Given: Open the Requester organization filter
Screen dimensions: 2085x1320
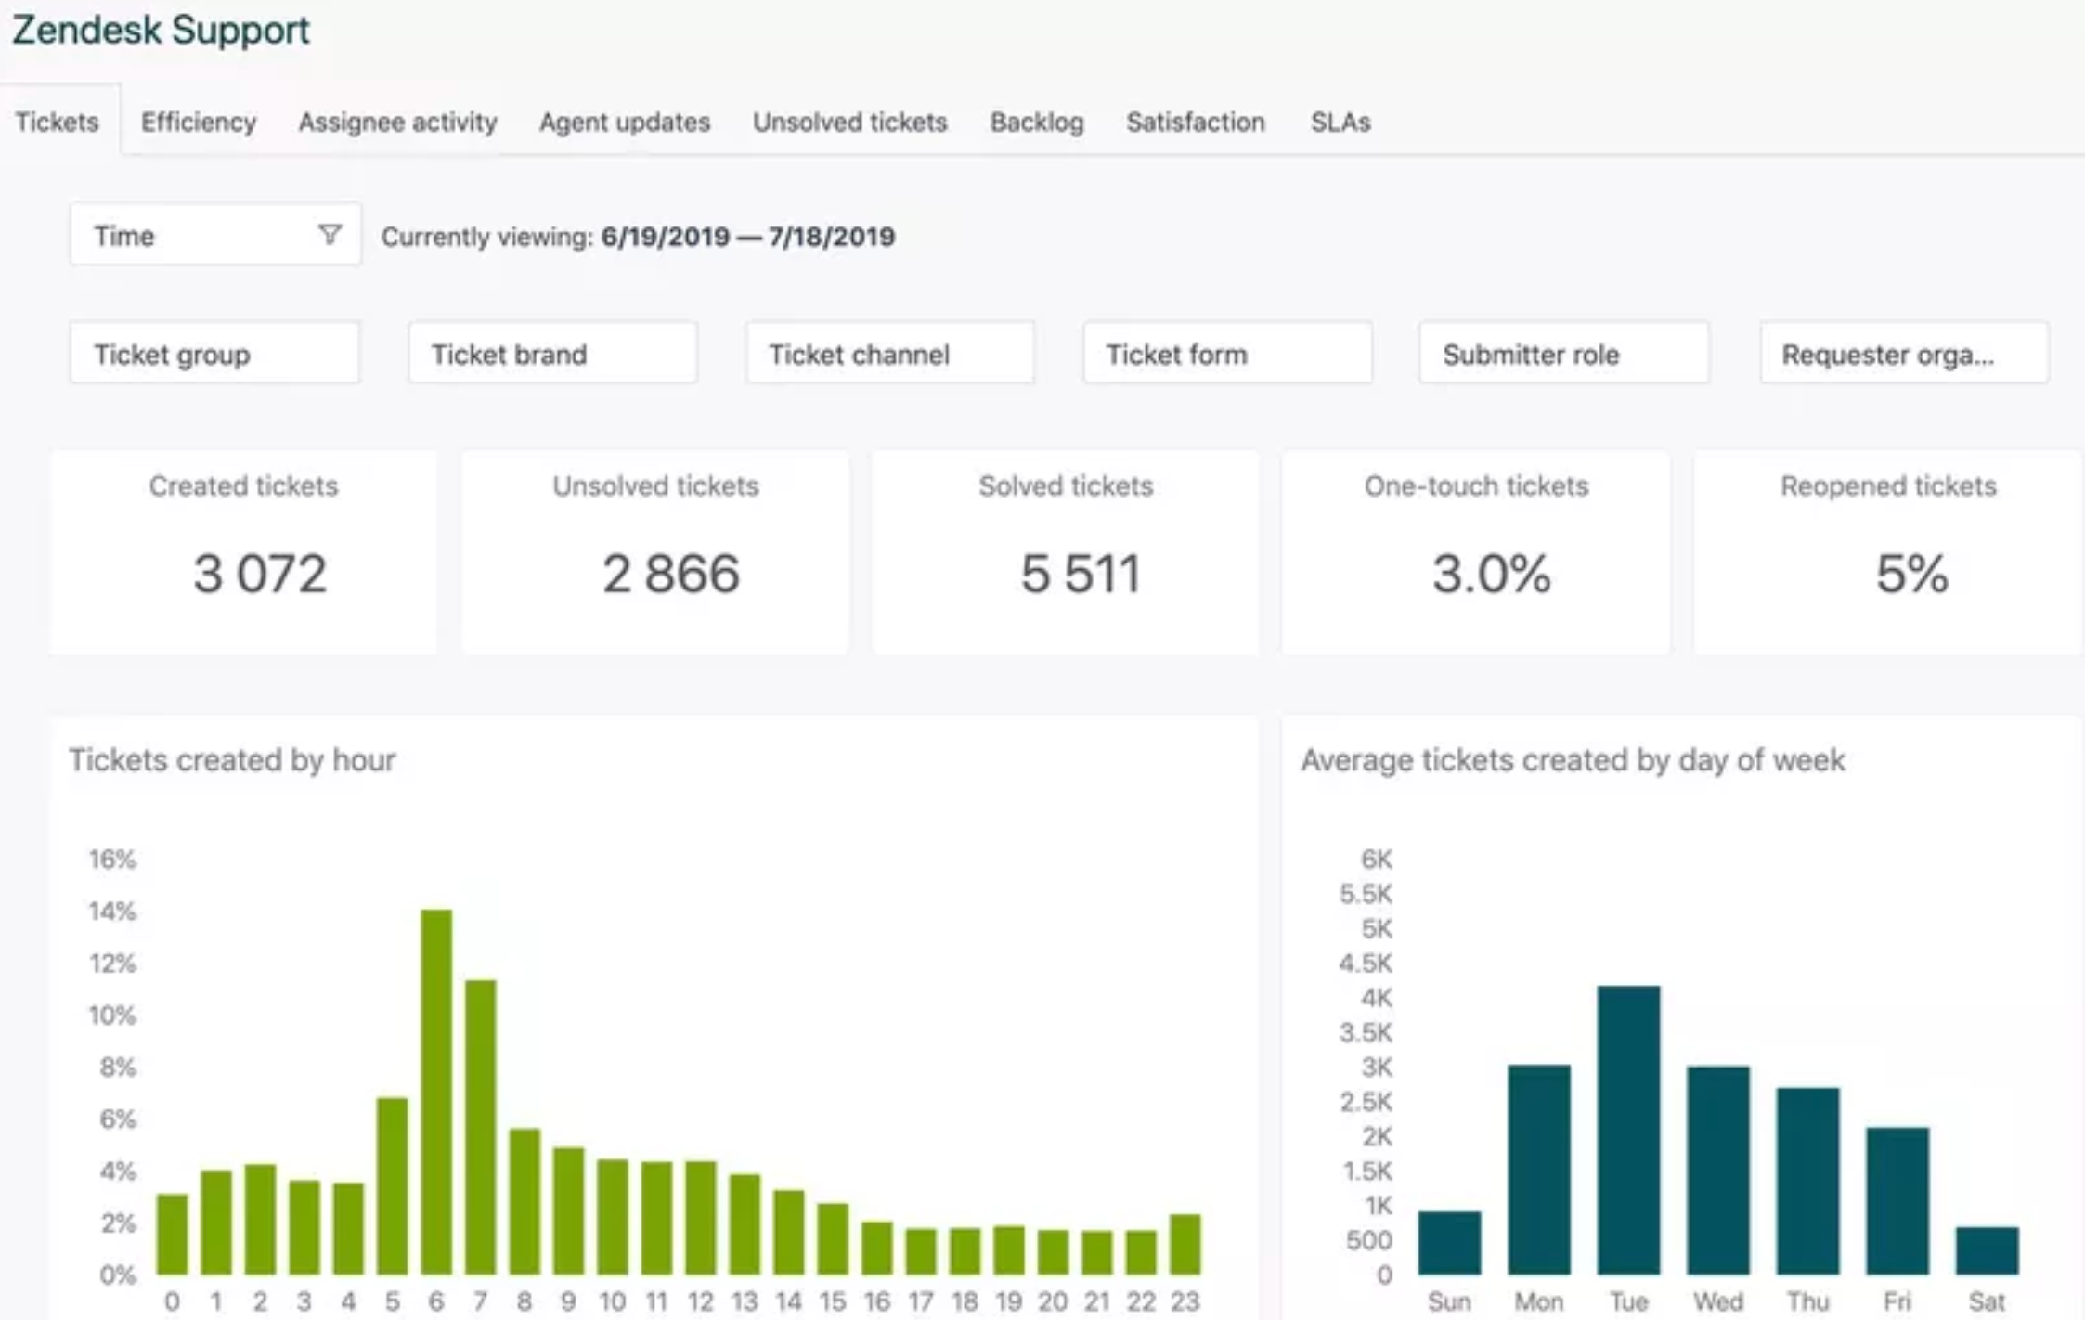Looking at the screenshot, I should tap(1904, 354).
